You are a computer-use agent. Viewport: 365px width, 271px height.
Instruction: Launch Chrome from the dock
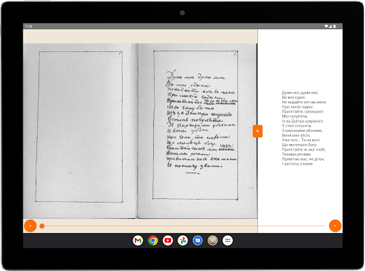click(x=153, y=240)
